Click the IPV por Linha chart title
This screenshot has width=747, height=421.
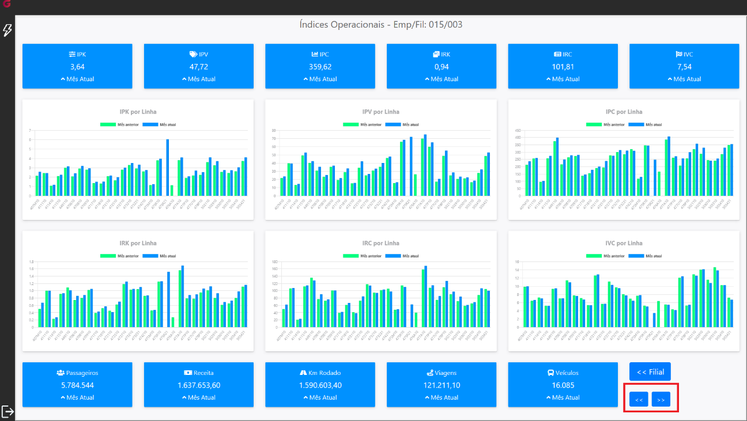[x=380, y=112]
